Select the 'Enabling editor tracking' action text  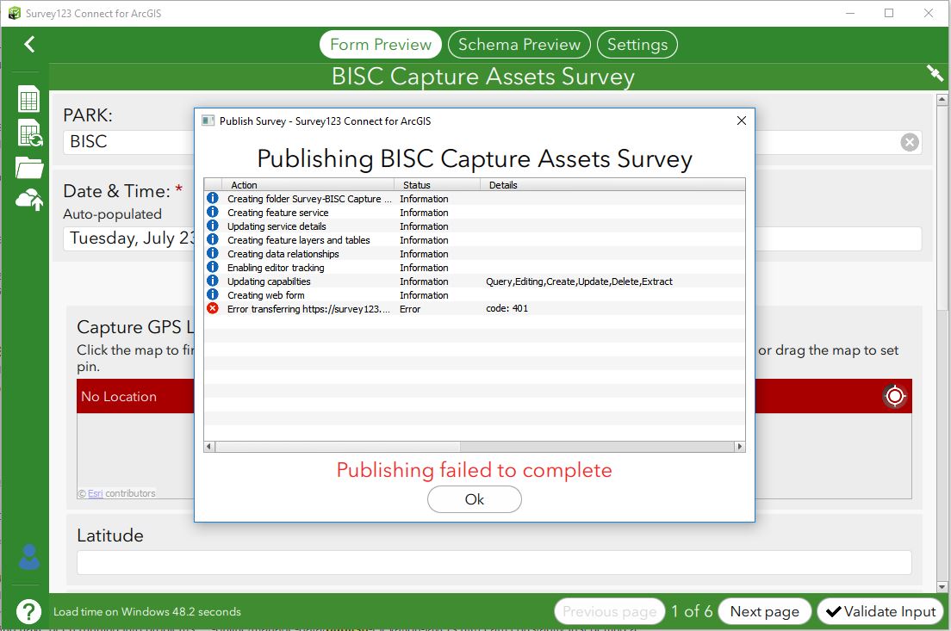tap(276, 268)
